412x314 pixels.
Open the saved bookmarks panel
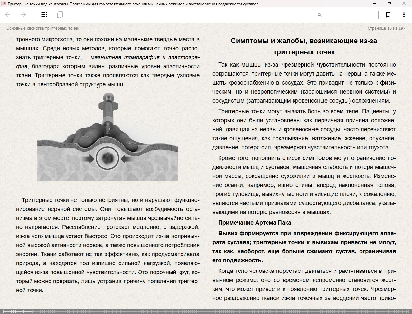[60, 15]
